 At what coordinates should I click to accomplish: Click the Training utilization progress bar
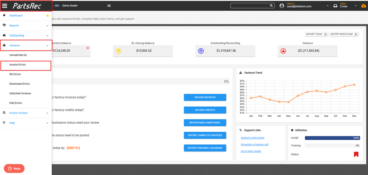click(332, 146)
